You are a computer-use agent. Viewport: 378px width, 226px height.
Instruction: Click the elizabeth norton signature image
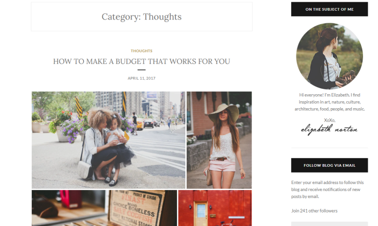329,130
